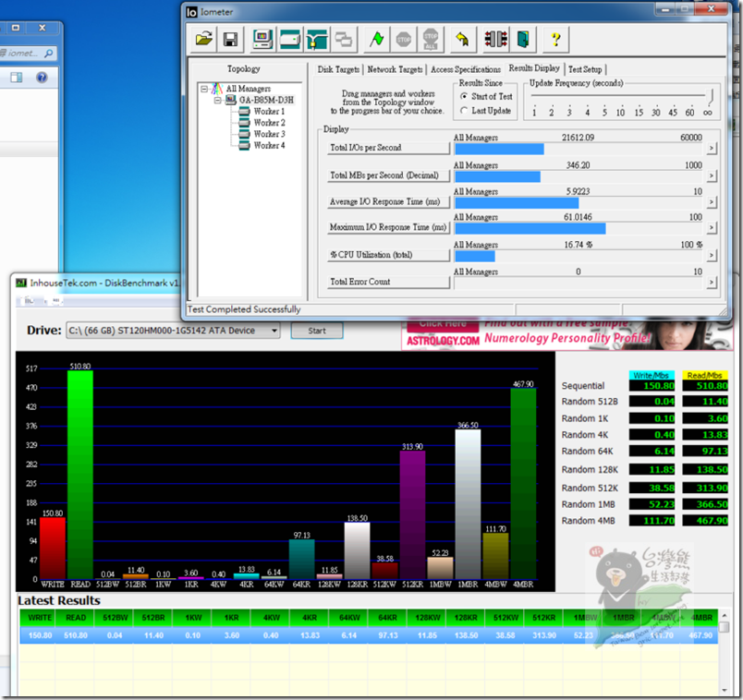Click the Maximum I/O Response Time (ms) button
743x700 pixels.
pyautogui.click(x=388, y=227)
